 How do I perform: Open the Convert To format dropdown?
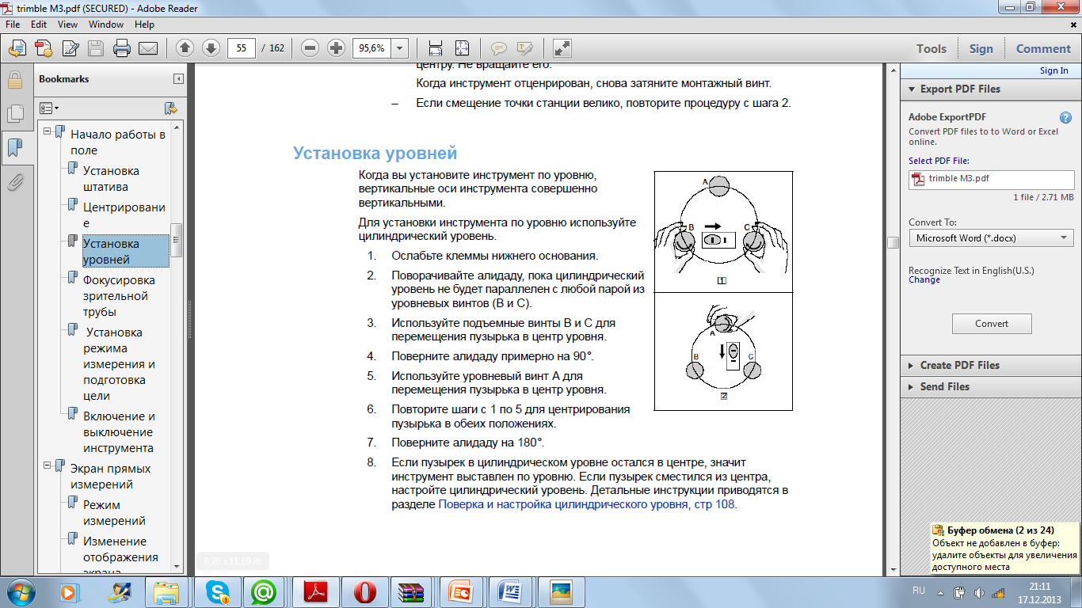tap(991, 237)
